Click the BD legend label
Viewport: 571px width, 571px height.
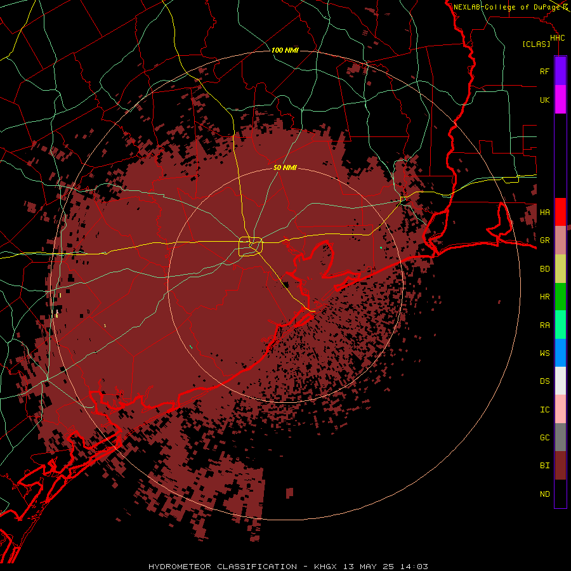point(544,269)
